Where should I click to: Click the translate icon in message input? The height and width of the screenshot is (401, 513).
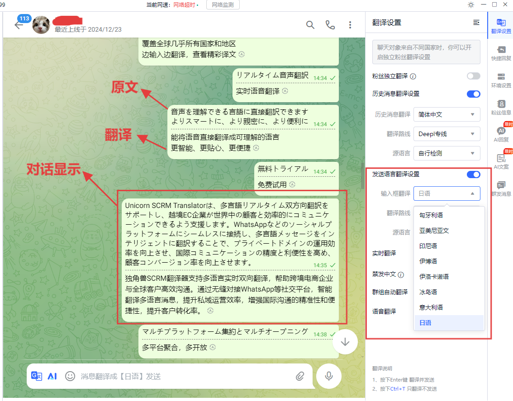coord(37,376)
